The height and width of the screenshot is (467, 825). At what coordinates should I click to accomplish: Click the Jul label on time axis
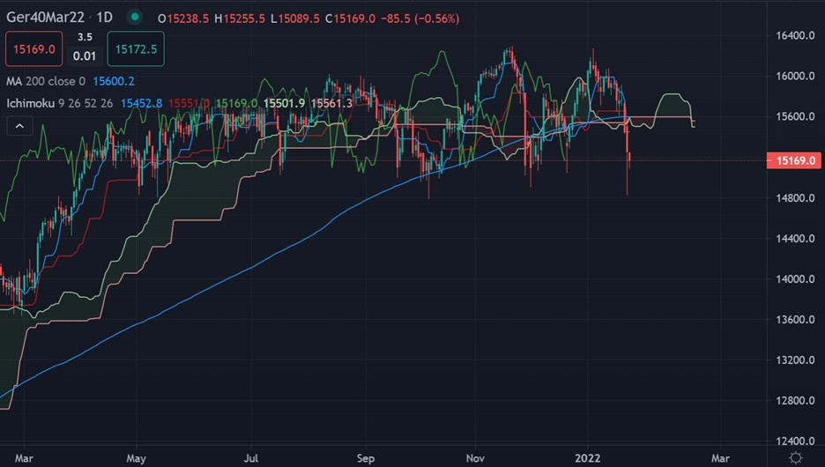coord(251,458)
